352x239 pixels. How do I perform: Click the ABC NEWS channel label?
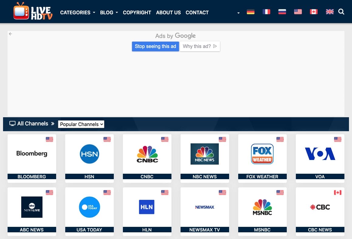[32, 230]
